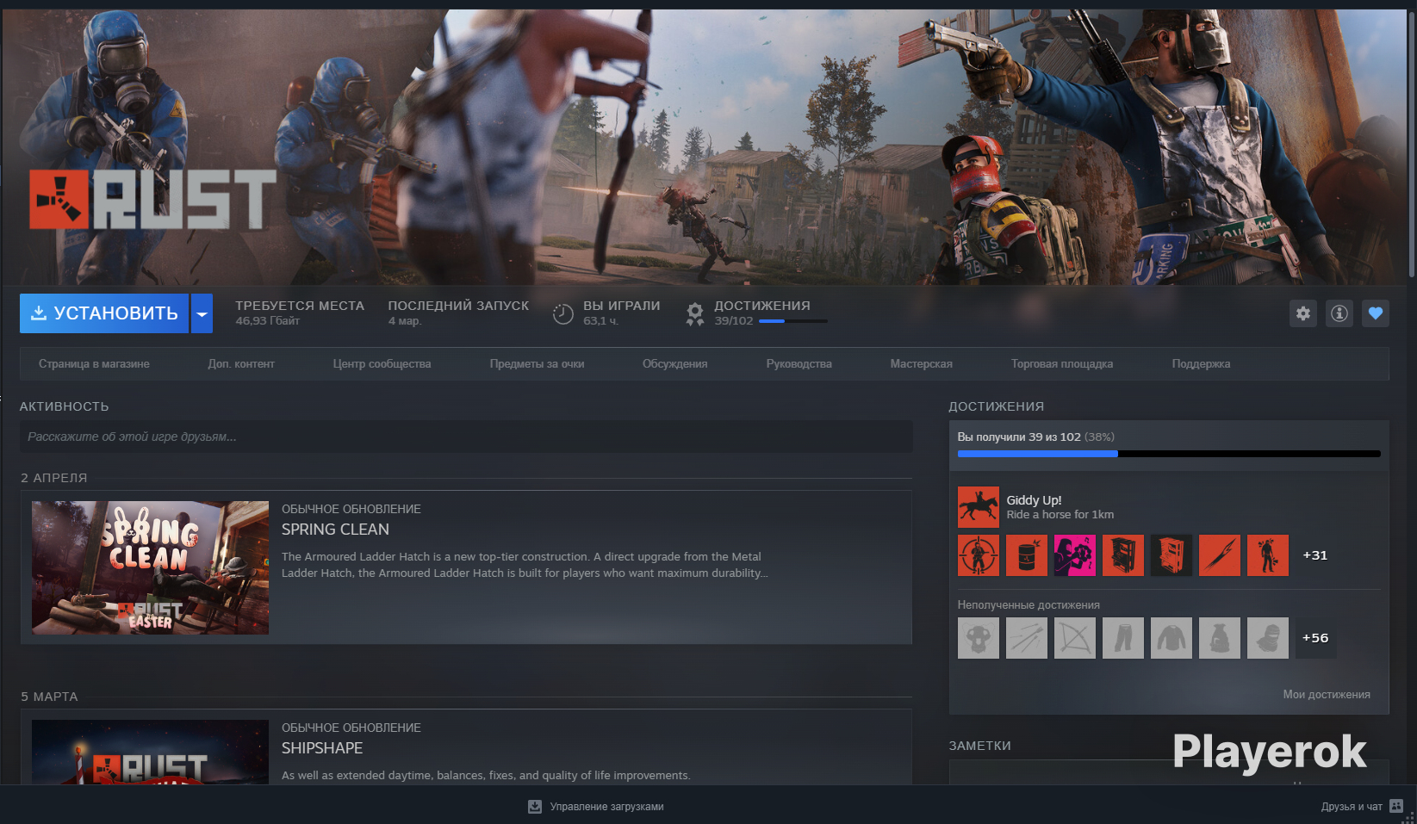Screen dimensions: 1417x824
Task: Select the locked bow achievement icon
Action: click(x=1074, y=638)
